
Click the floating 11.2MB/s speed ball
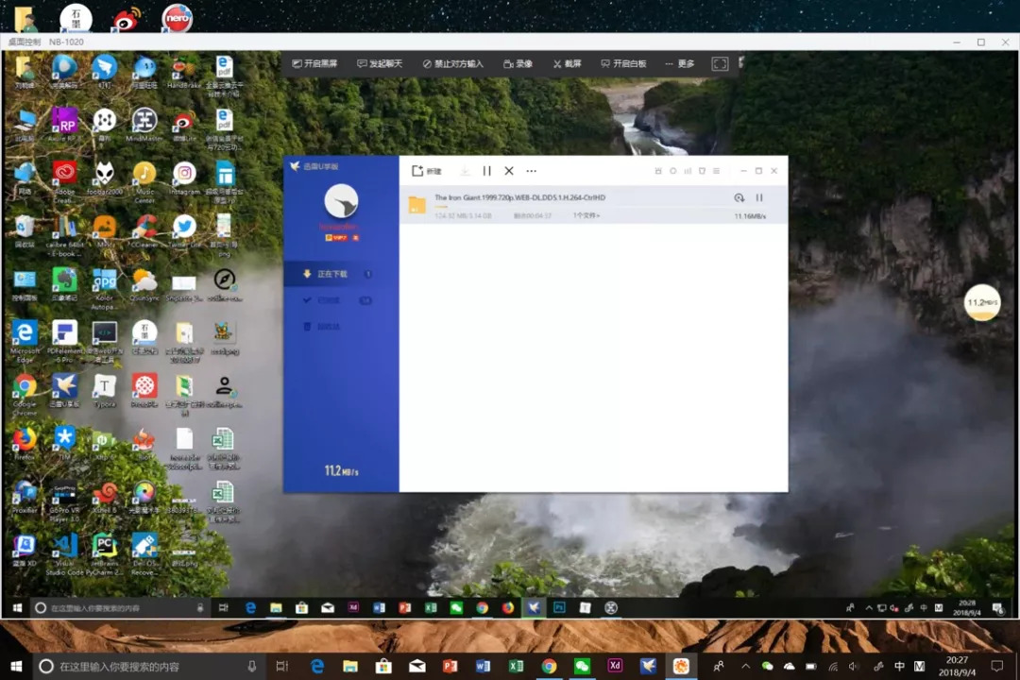981,302
